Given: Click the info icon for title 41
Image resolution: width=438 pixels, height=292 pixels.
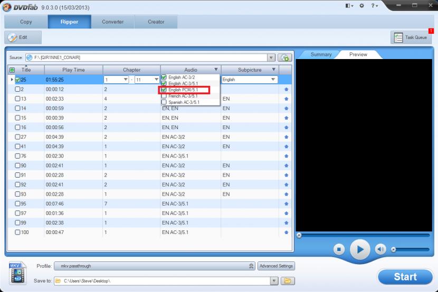Looking at the screenshot, I should [286, 147].
